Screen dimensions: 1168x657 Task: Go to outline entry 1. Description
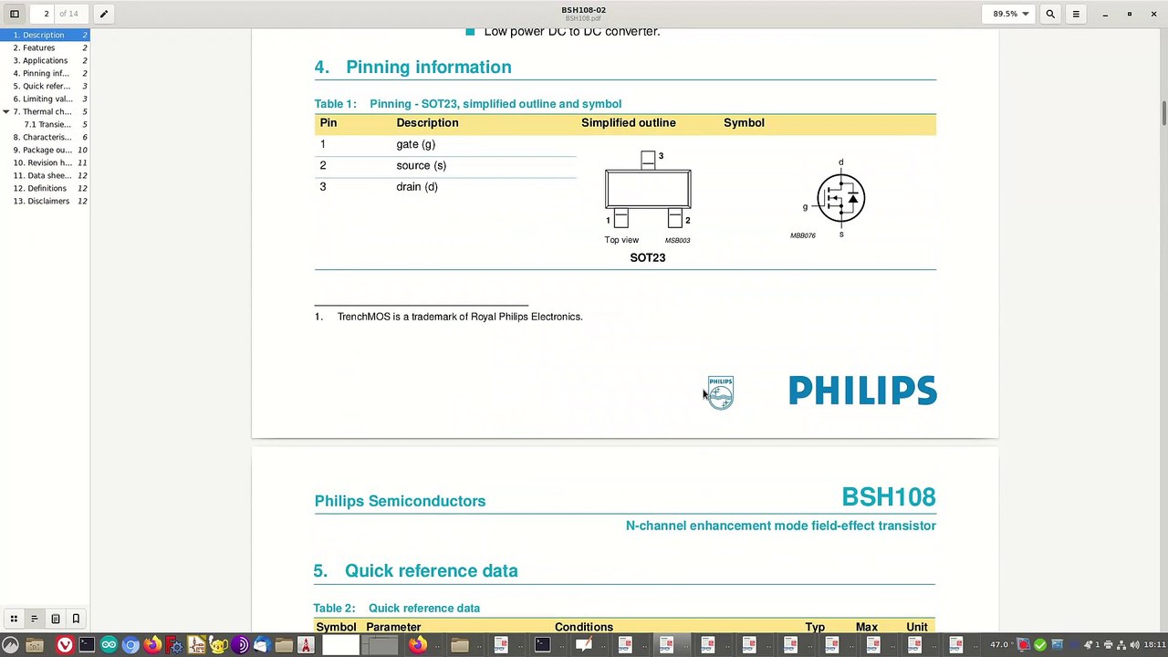(x=45, y=35)
